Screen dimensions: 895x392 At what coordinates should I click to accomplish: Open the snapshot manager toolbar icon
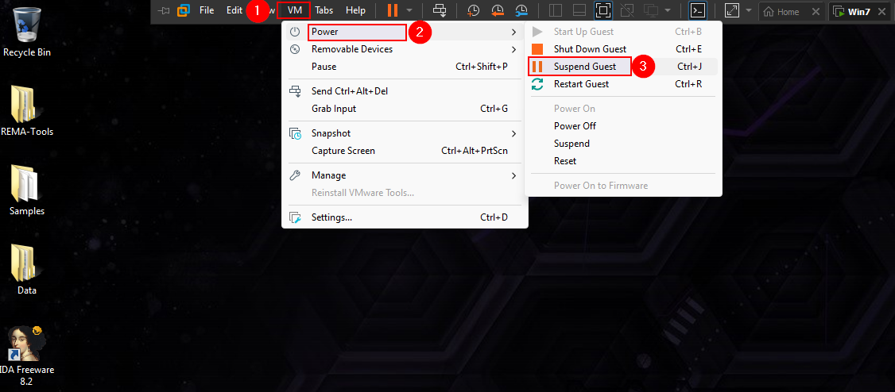[521, 10]
